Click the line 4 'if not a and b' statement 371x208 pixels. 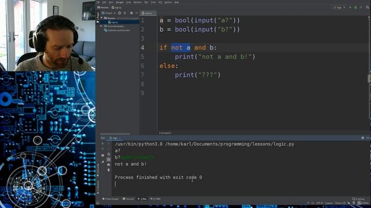188,47
